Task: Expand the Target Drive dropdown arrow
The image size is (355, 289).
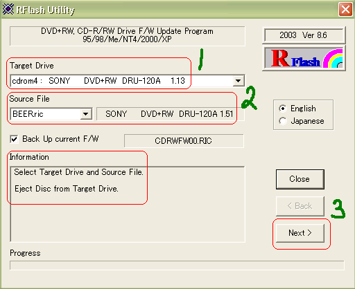Action: click(x=239, y=81)
